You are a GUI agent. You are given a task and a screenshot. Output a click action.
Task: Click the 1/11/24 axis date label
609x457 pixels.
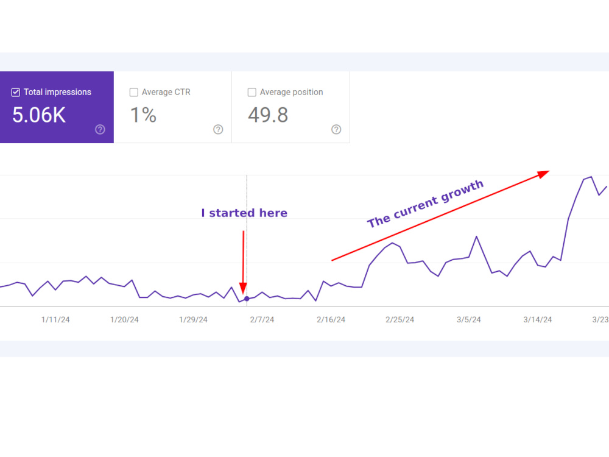(55, 319)
